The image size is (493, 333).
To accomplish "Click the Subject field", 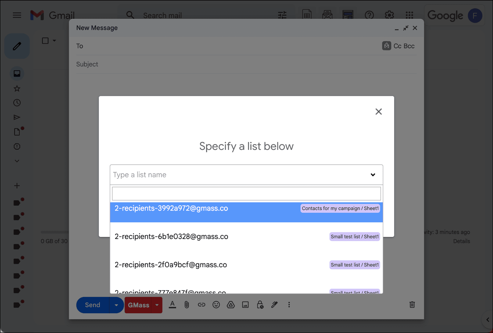I will point(246,64).
